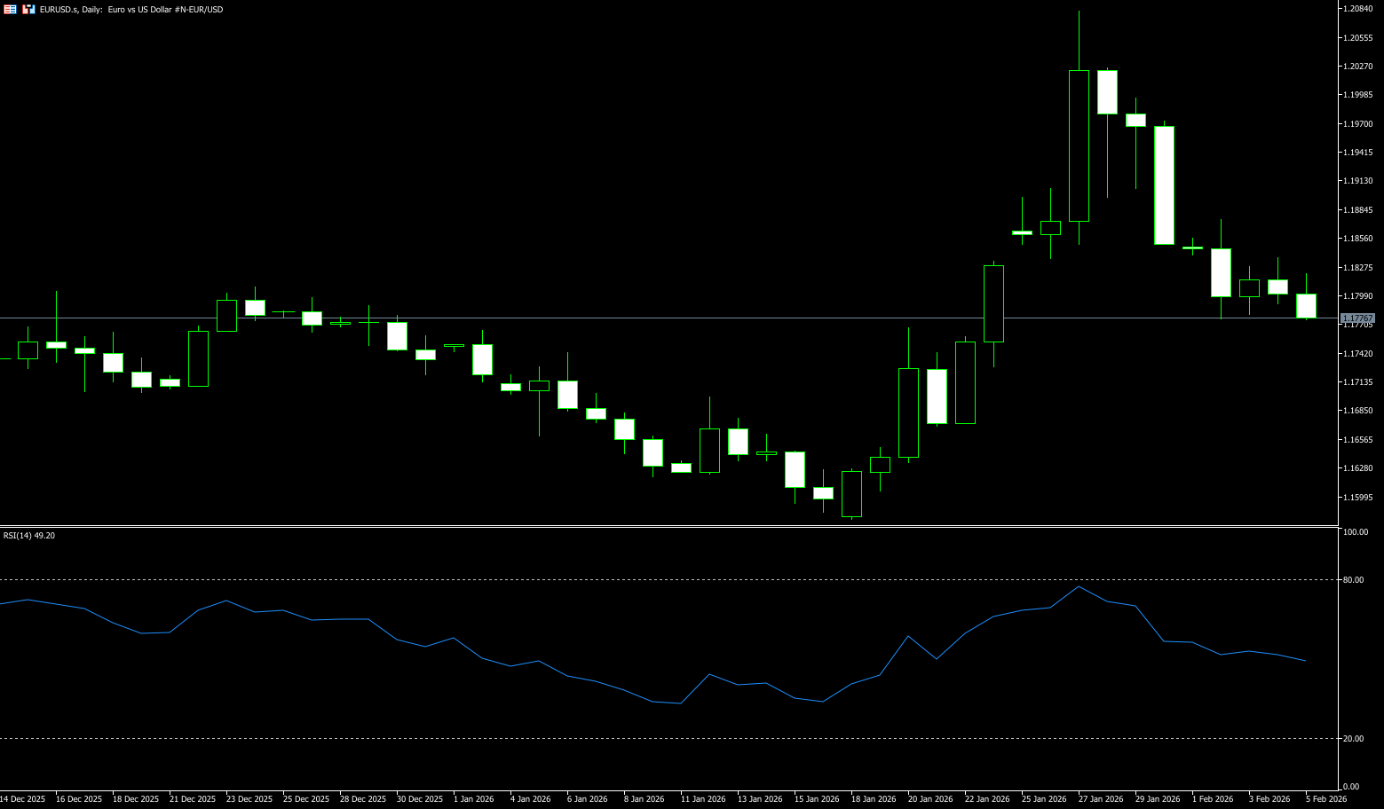Select the 1 Jan 2026 date label
This screenshot has width=1384, height=809.
tap(473, 799)
